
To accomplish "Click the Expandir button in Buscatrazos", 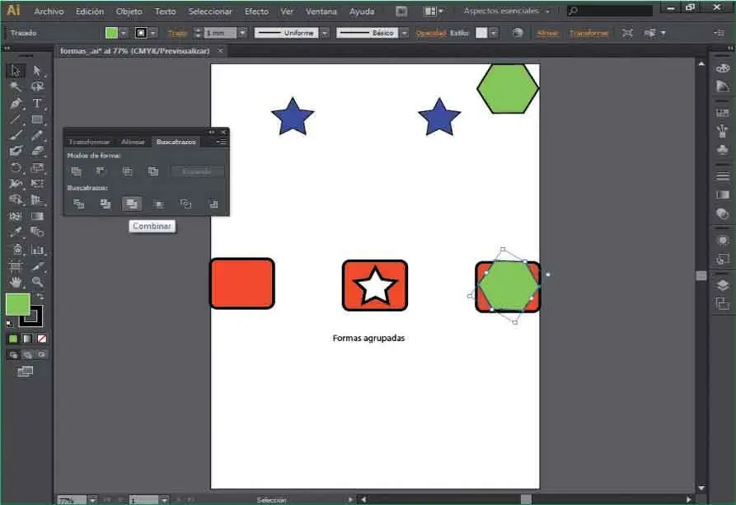I will point(197,171).
